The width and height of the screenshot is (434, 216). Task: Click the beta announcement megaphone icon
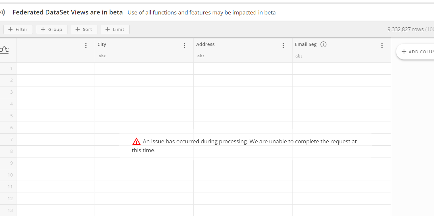tap(3, 12)
